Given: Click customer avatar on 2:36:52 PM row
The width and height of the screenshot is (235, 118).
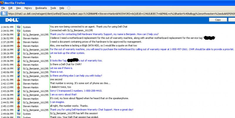Looking at the screenshot, I should coord(19,38).
